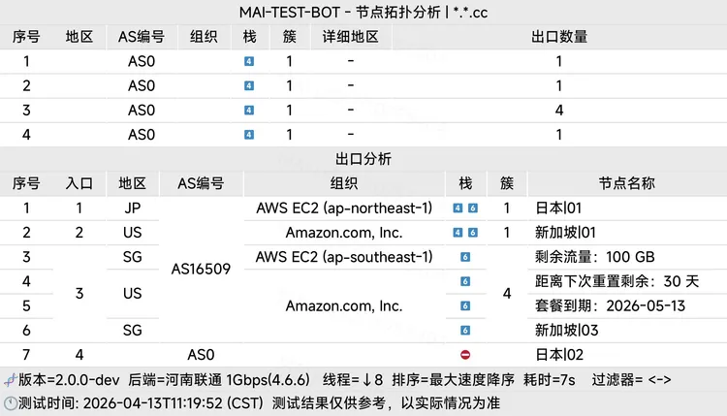Click the IPv4 badge in topology row 3

click(x=249, y=111)
